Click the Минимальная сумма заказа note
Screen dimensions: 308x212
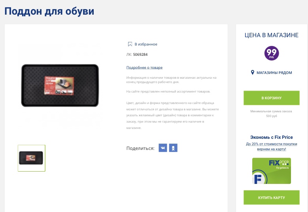click(x=271, y=114)
